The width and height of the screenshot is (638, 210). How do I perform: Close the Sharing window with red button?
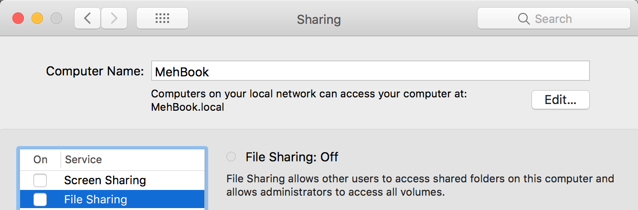coord(18,19)
